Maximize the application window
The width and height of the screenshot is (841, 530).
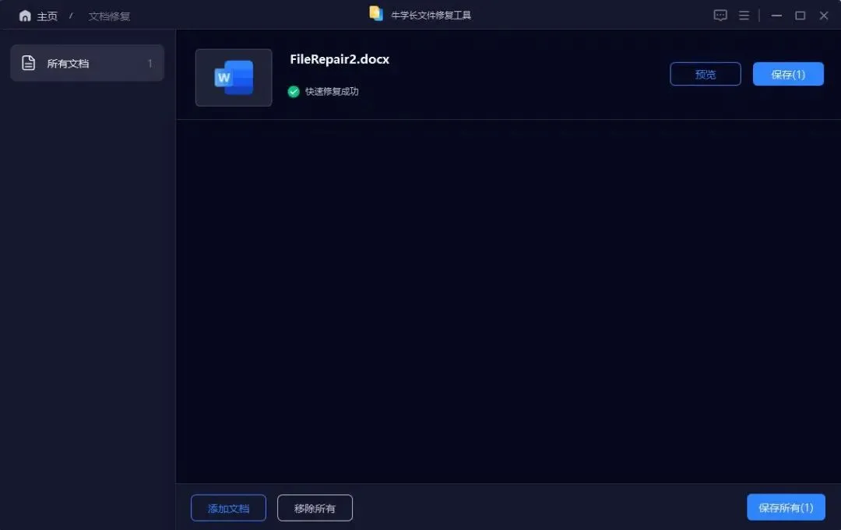tap(801, 16)
